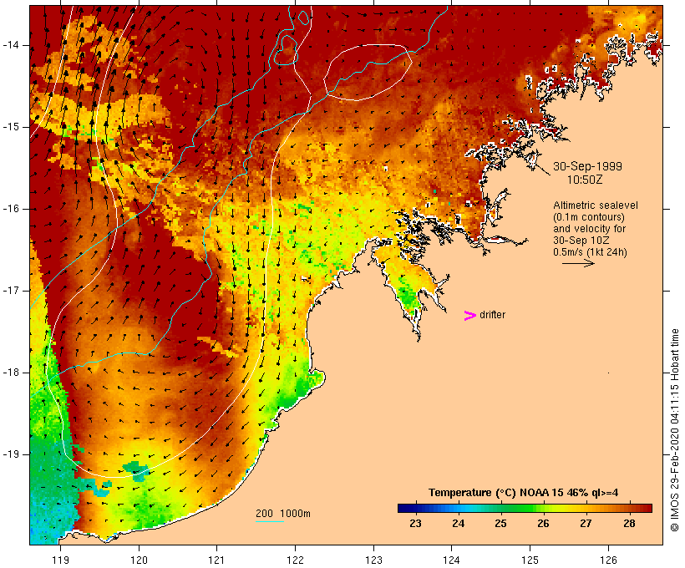Click the date text '30-Sep-1999'
The image size is (685, 568).
(x=587, y=166)
